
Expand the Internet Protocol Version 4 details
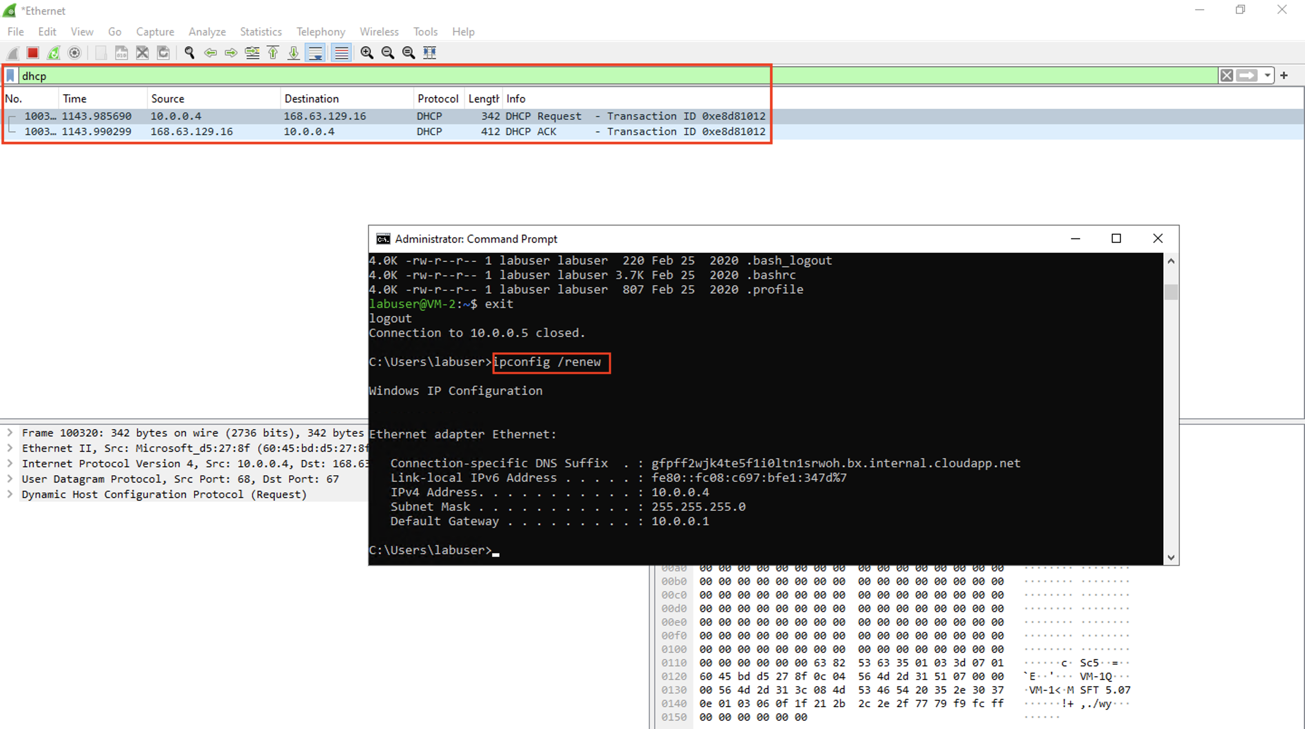click(x=10, y=463)
